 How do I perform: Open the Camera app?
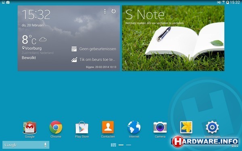pos(160,127)
